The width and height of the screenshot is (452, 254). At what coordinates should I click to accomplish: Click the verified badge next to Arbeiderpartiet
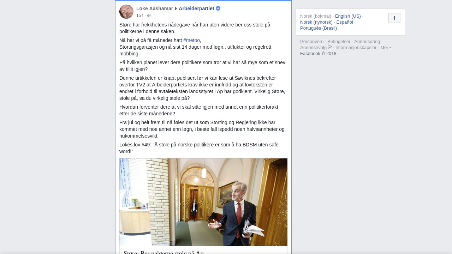pos(218,8)
